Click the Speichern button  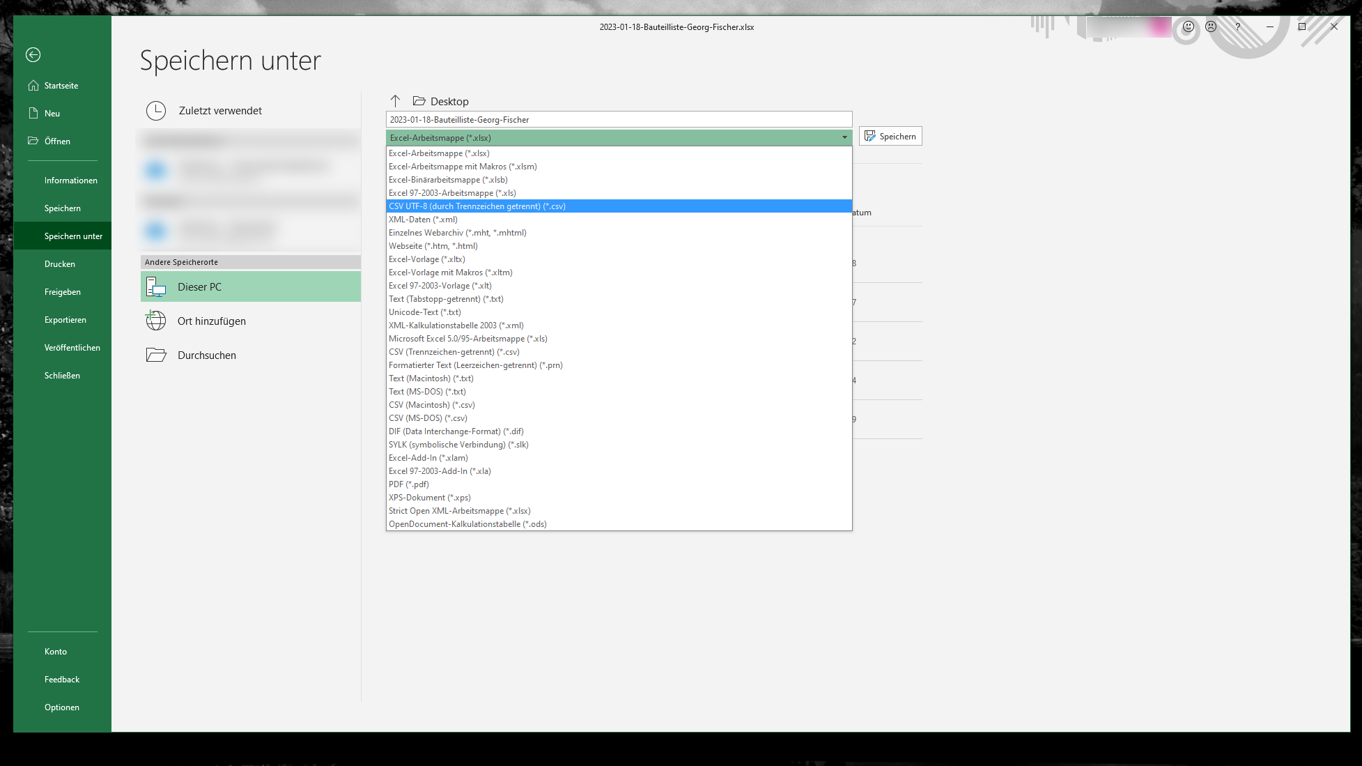890,137
